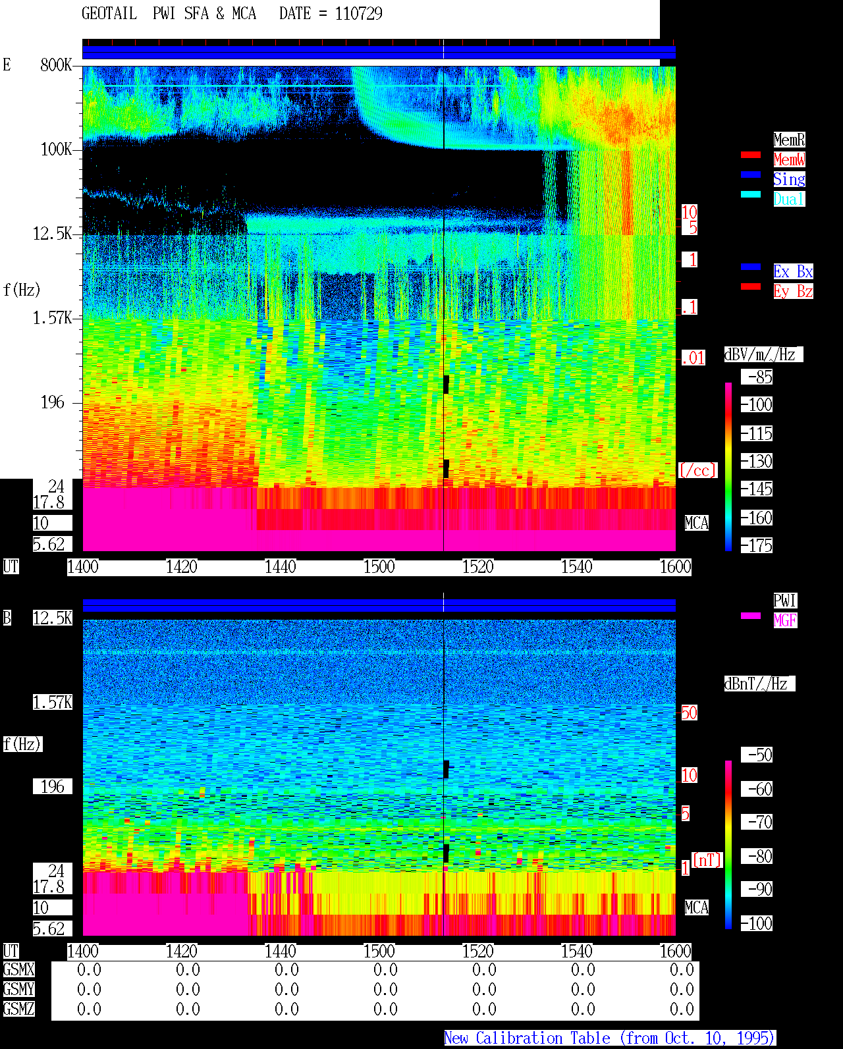The height and width of the screenshot is (1049, 843).
Task: Click the E panel 12.5K frequency label
Action: 53,233
